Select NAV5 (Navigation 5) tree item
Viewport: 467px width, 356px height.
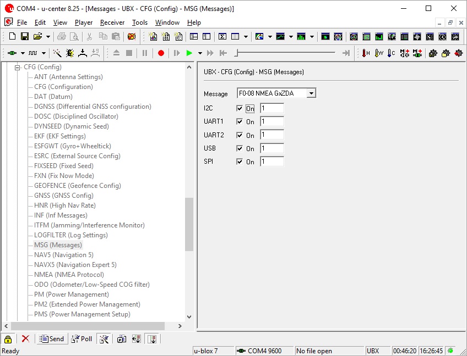coord(64,255)
